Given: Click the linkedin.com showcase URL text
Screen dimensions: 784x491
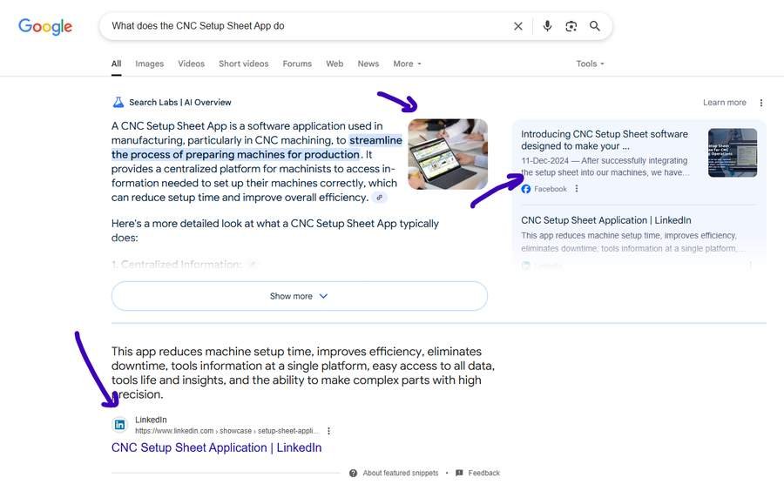Looking at the screenshot, I should click(226, 431).
